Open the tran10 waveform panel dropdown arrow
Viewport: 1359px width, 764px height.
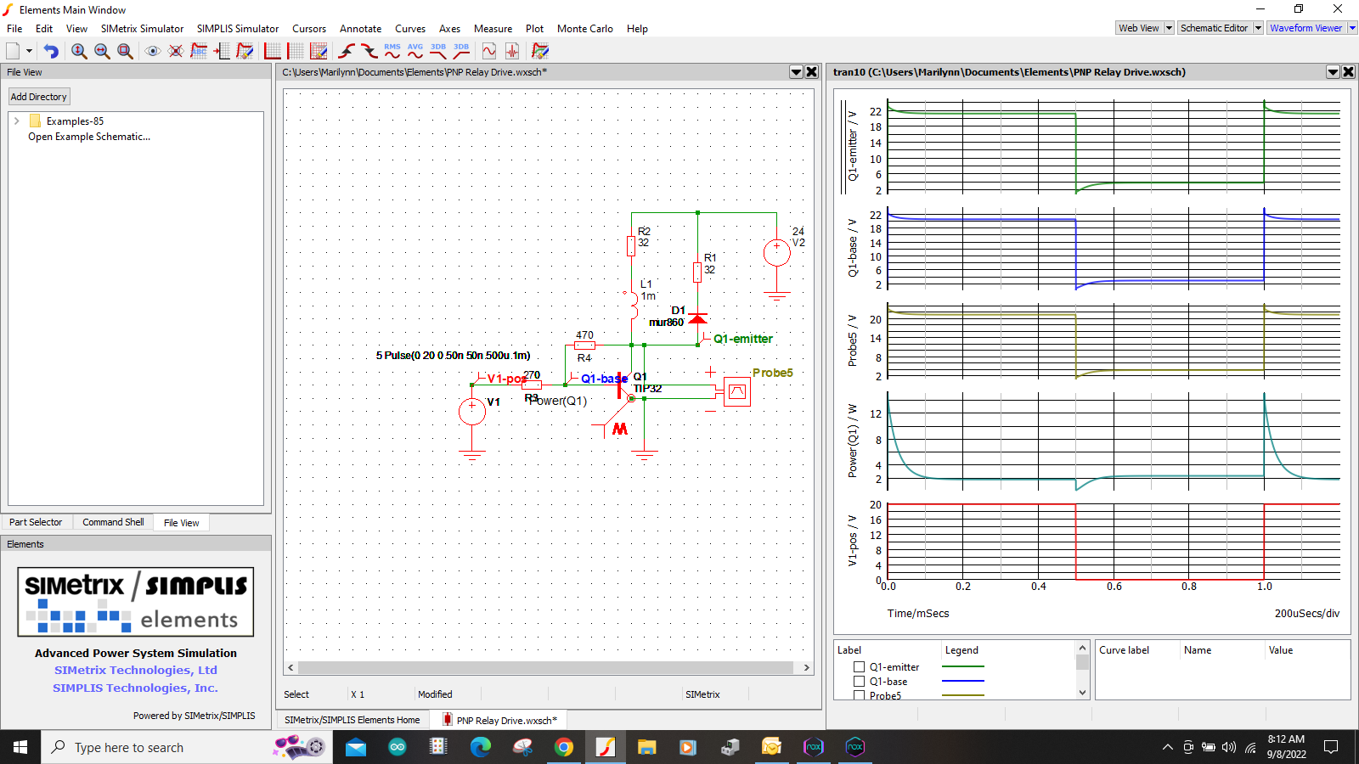(1333, 72)
